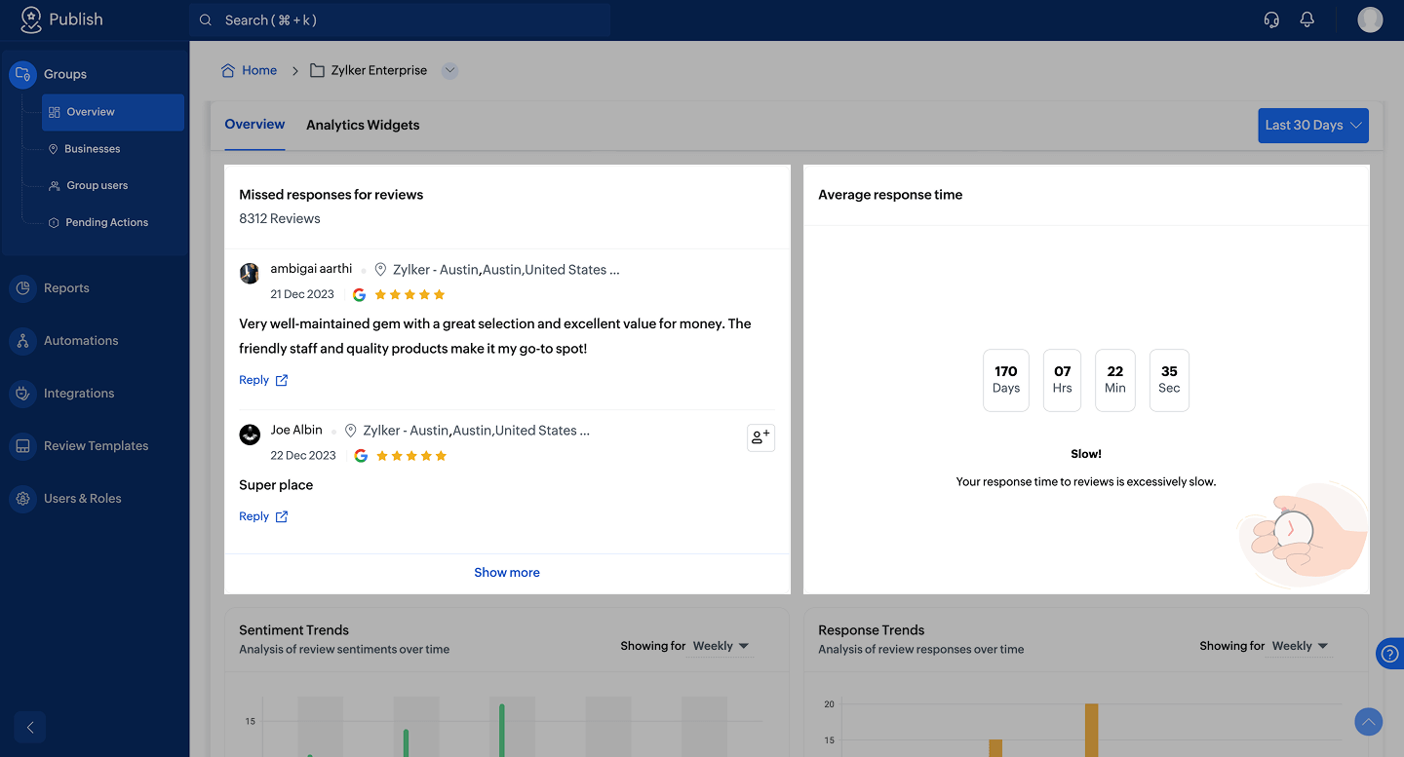
Task: Click the help question mark button
Action: pos(1390,654)
